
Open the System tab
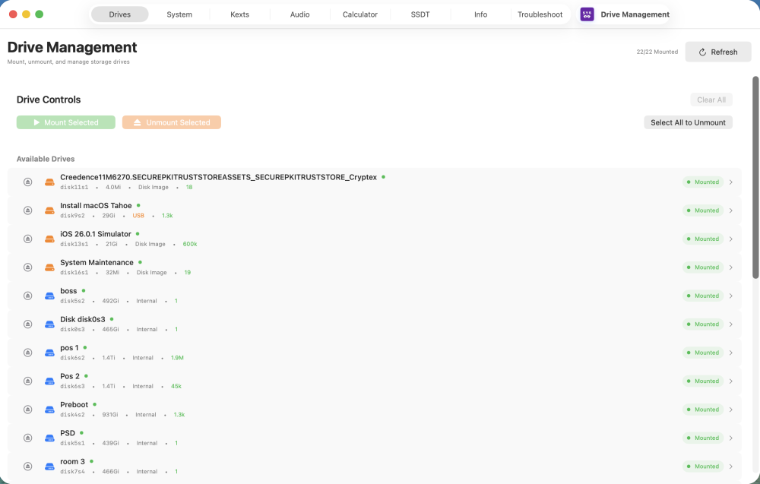click(x=179, y=14)
